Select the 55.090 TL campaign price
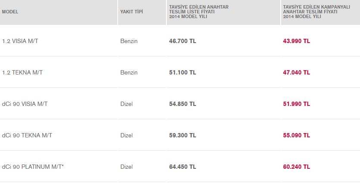360x183 pixels. coord(296,135)
